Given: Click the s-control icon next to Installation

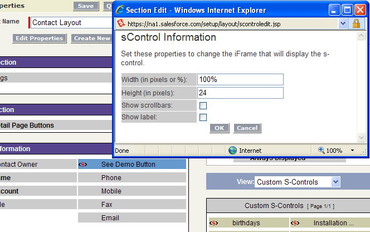Looking at the screenshot, I should point(296,223).
